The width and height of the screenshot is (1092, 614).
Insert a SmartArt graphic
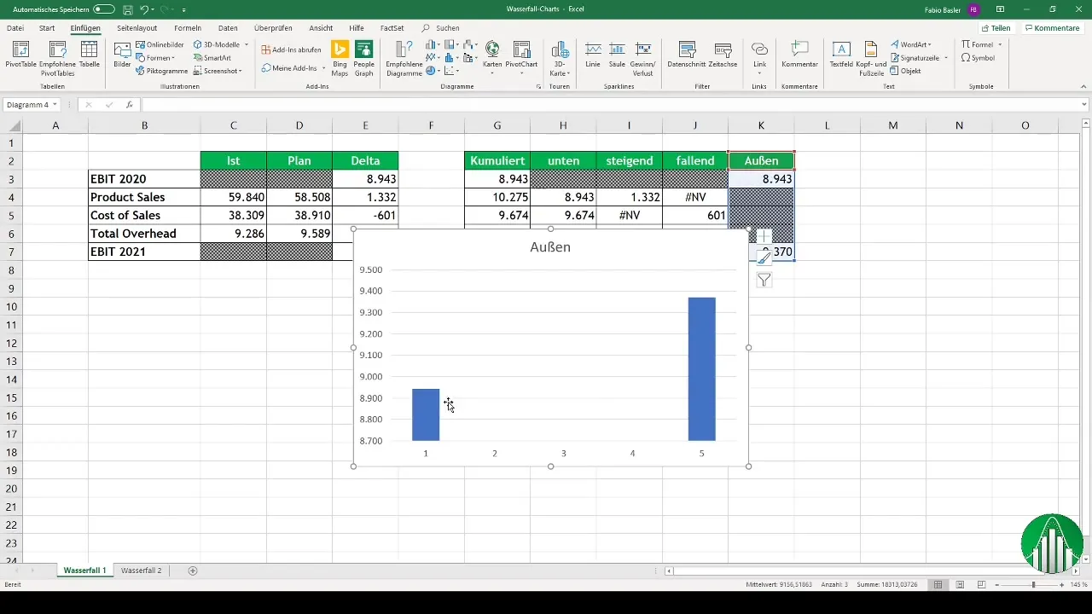(212, 58)
